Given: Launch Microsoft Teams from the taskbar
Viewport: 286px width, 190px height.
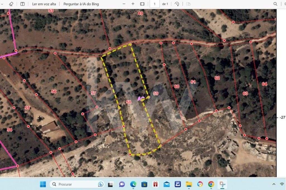Looking at the screenshot, I should click(x=121, y=184).
